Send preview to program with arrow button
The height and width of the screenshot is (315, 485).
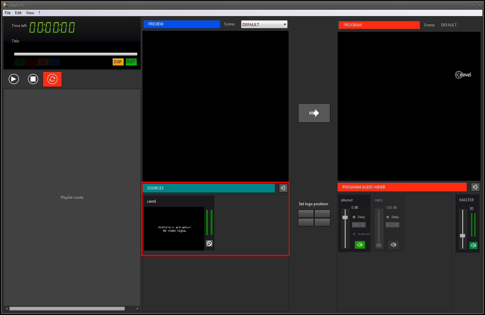click(314, 113)
